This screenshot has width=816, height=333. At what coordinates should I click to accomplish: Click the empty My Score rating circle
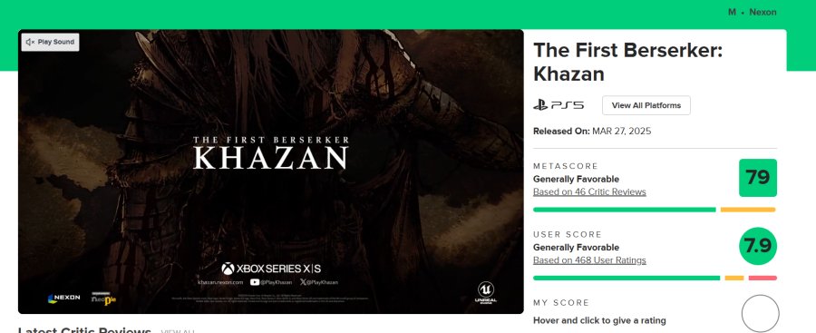pos(760,313)
